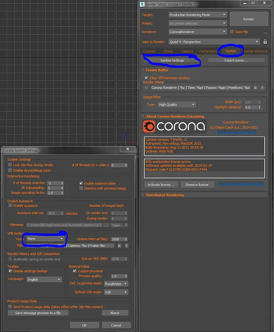Click Export scene button
The image size is (274, 332).
click(236, 60)
